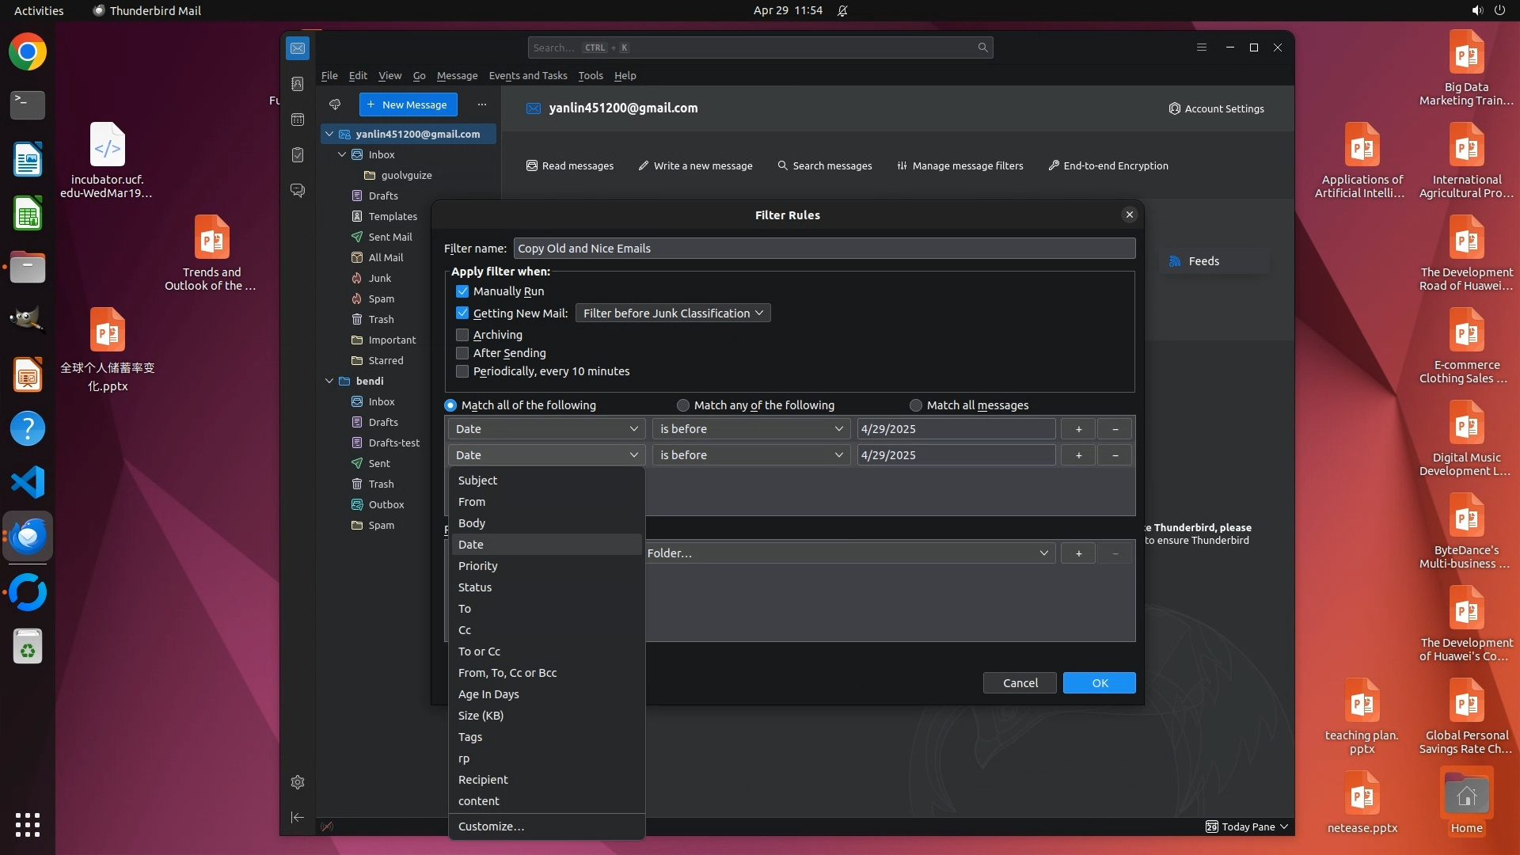The image size is (1520, 855).
Task: Open the Chat sidebar icon
Action: point(298,191)
